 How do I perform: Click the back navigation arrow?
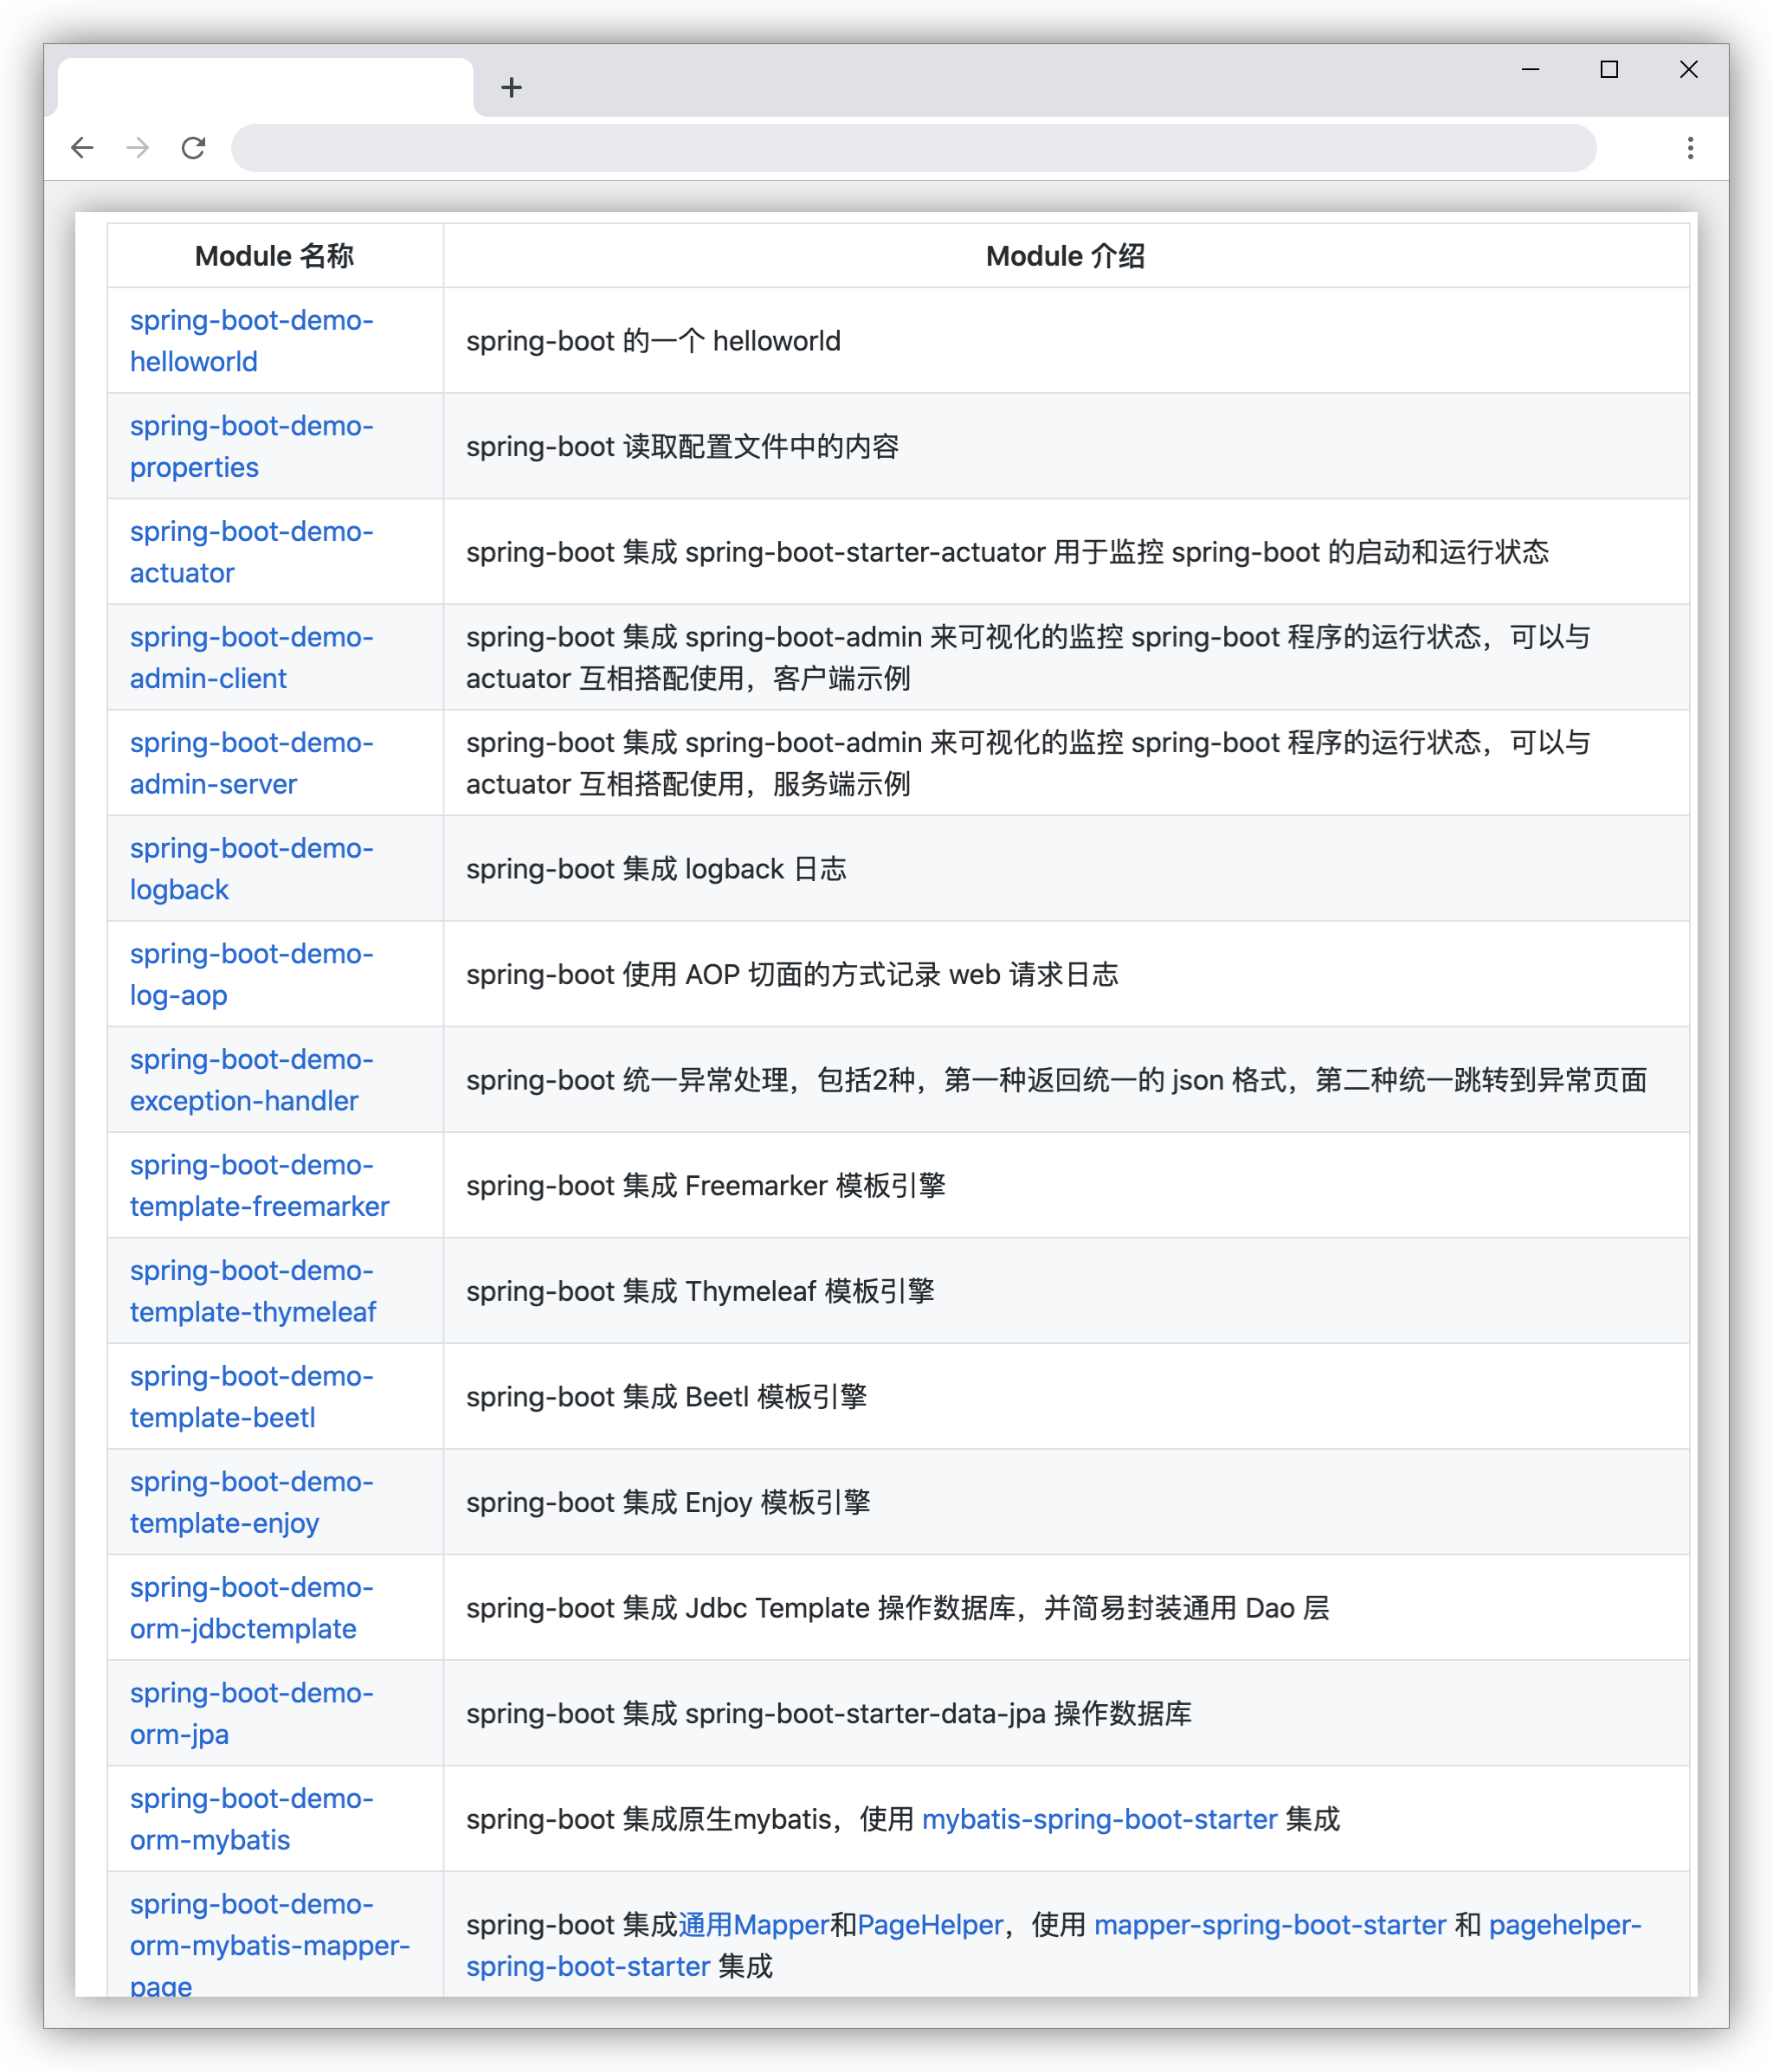coord(83,148)
